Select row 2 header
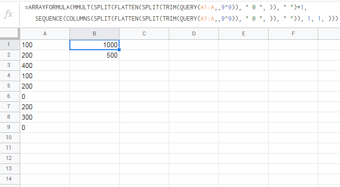The image size is (340, 187). point(10,55)
